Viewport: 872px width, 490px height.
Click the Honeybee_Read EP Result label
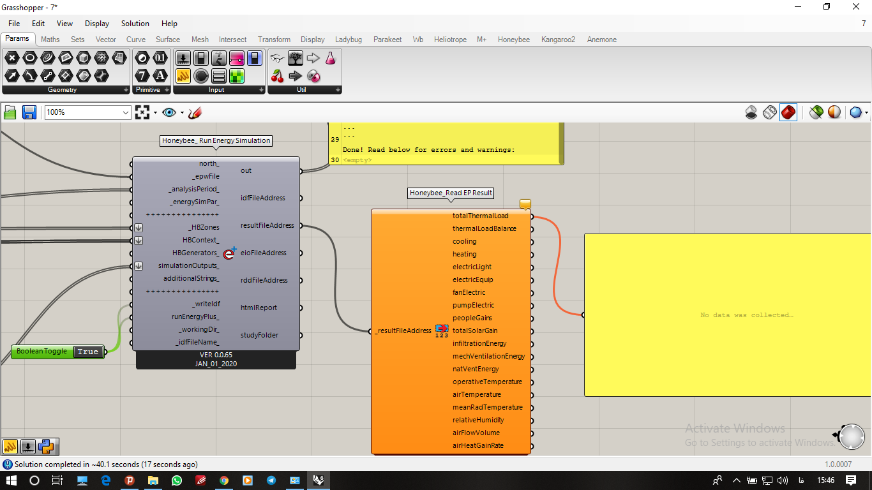pos(451,193)
